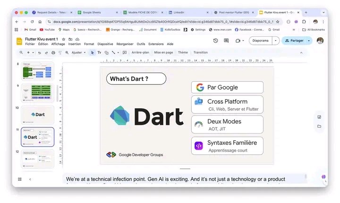Open the Diaporama dropdown arrow
The height and width of the screenshot is (203, 340).
[276, 41]
